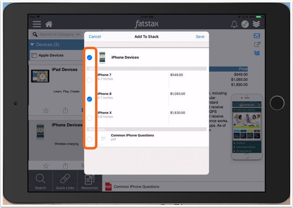This screenshot has height=208, width=293.
Task: Click the Price column header
Action: pyautogui.click(x=243, y=69)
